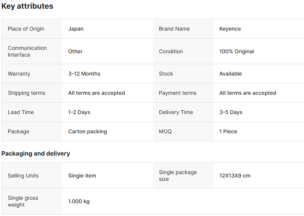Click the 1.000 kg gross weight value
Image resolution: width=304 pixels, height=216 pixels.
tap(79, 201)
